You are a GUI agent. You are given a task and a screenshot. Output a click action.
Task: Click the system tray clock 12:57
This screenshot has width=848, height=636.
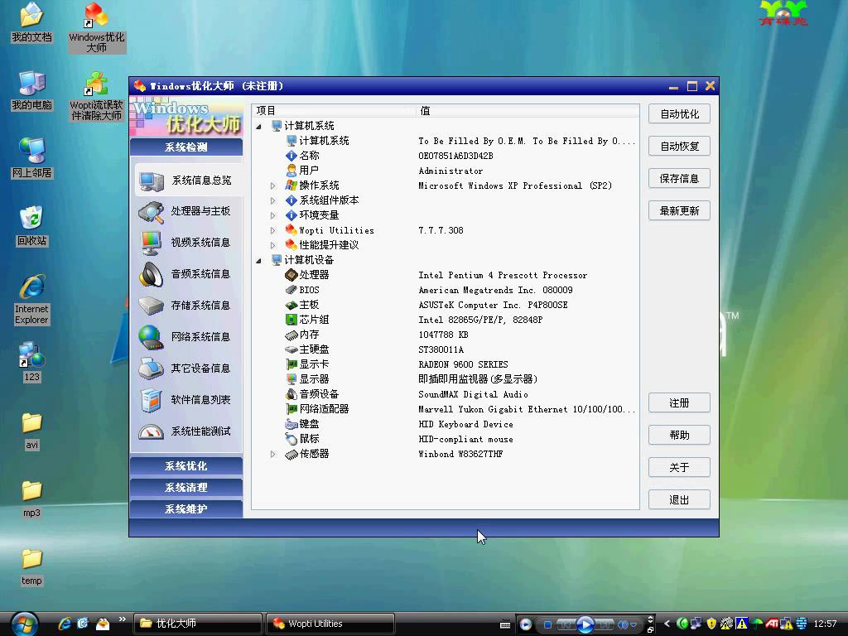coord(825,624)
